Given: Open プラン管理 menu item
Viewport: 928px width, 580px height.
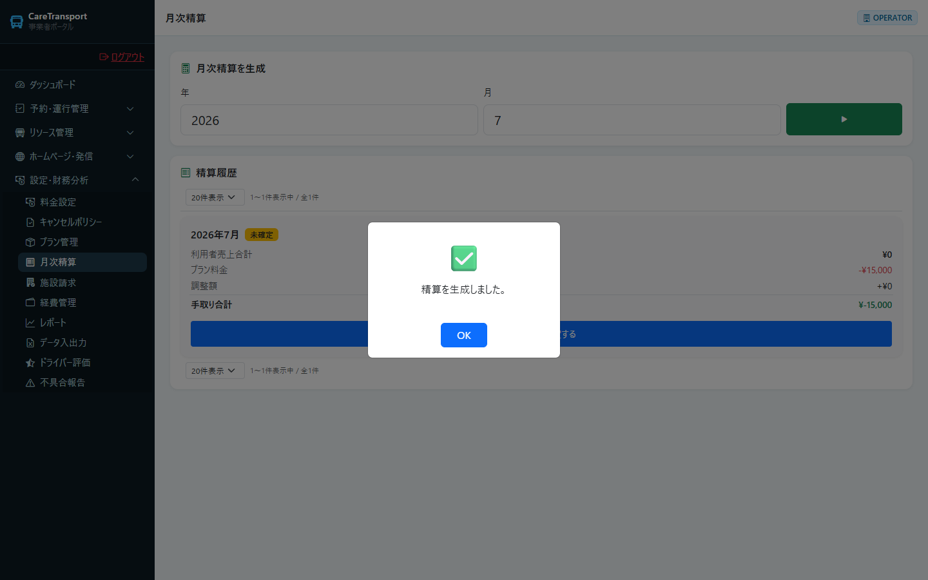Looking at the screenshot, I should point(82,242).
